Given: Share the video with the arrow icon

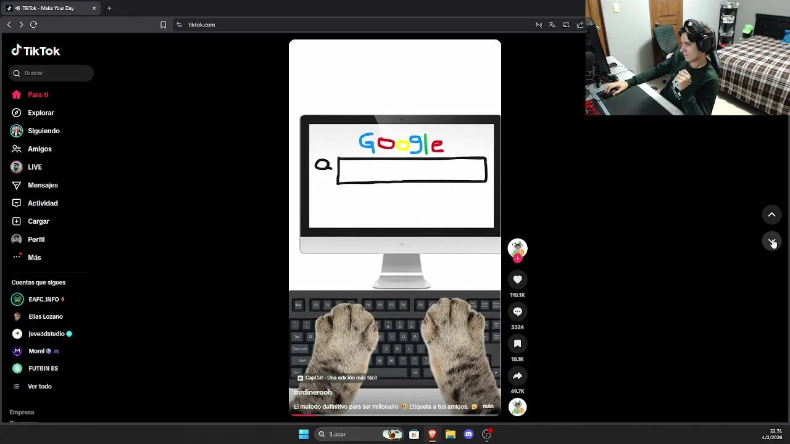Looking at the screenshot, I should (517, 376).
